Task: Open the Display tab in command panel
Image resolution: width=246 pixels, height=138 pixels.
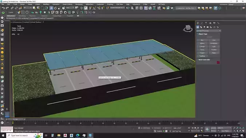Action: click(214, 23)
